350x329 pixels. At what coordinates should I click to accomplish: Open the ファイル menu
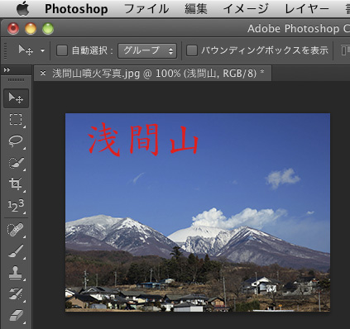point(146,9)
